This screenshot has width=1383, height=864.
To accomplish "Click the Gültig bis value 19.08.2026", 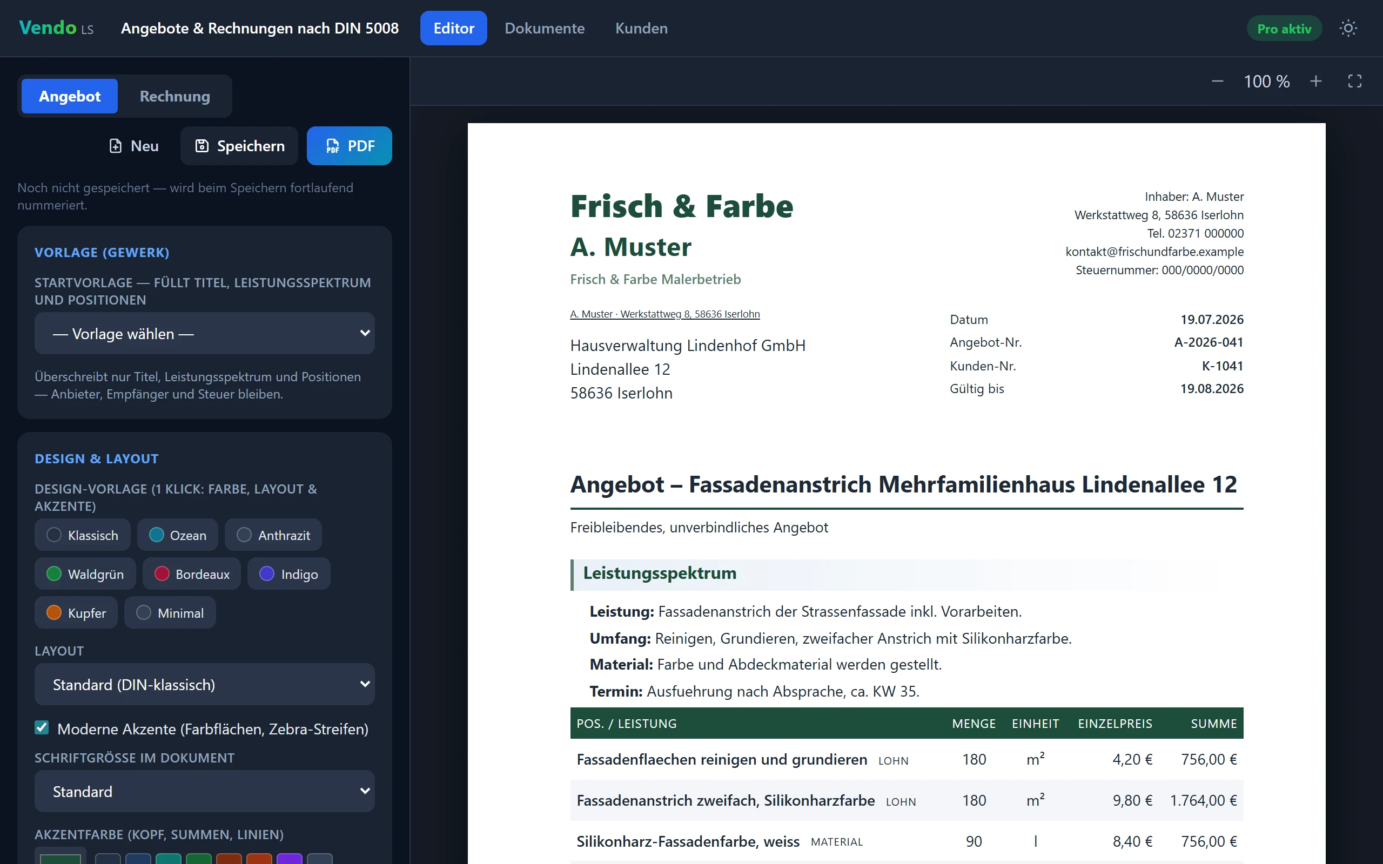I will [x=1212, y=389].
